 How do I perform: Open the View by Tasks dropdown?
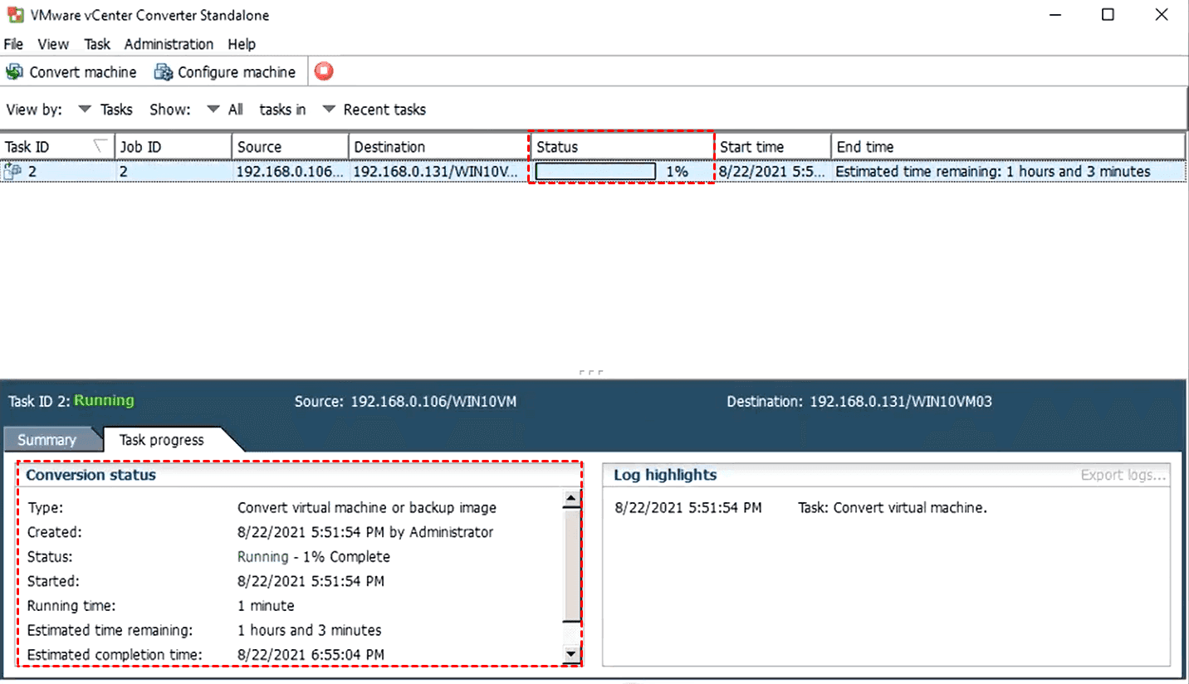[85, 110]
